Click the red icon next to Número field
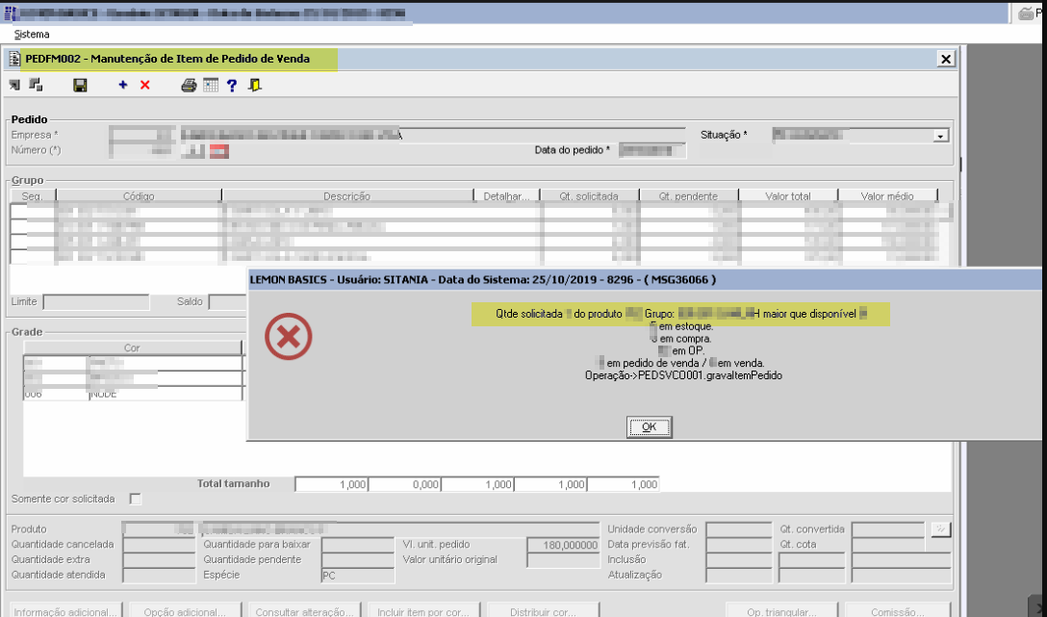Image resolution: width=1047 pixels, height=617 pixels. pyautogui.click(x=219, y=151)
